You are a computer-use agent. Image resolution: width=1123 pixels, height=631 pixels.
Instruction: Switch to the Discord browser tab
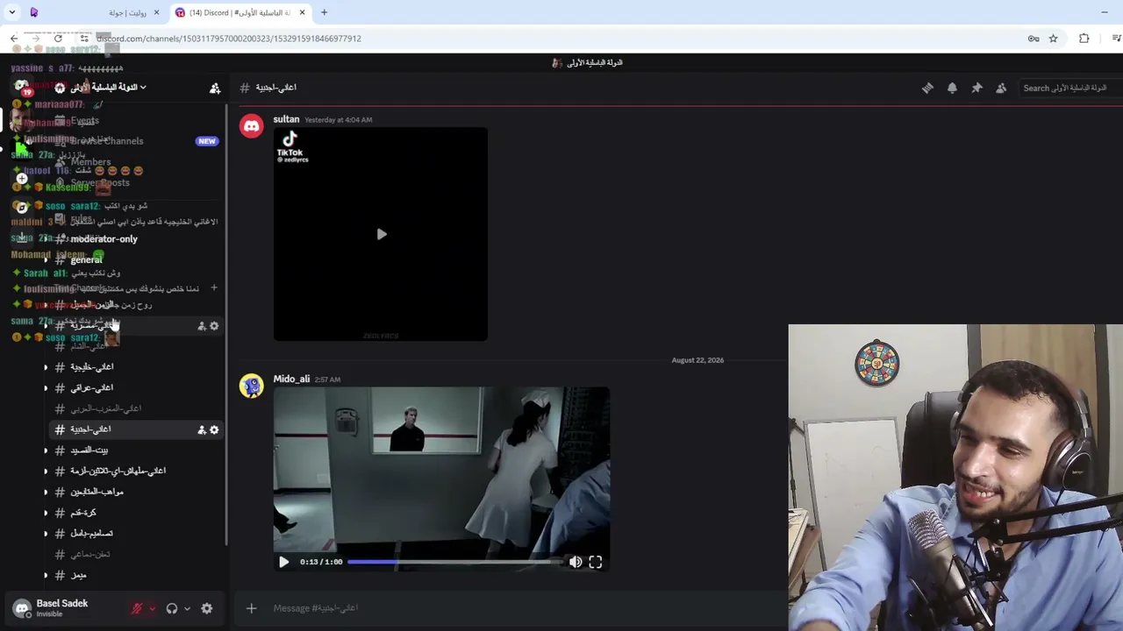click(240, 12)
